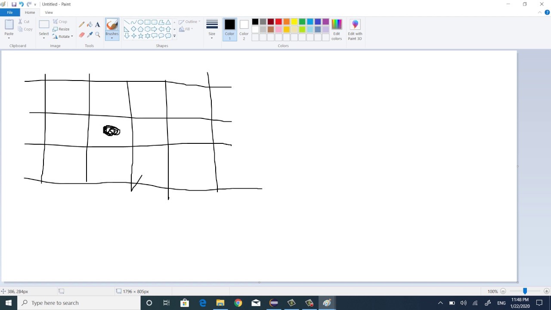Choose the Hexagon shape
This screenshot has height=310, width=551.
[x=147, y=29]
